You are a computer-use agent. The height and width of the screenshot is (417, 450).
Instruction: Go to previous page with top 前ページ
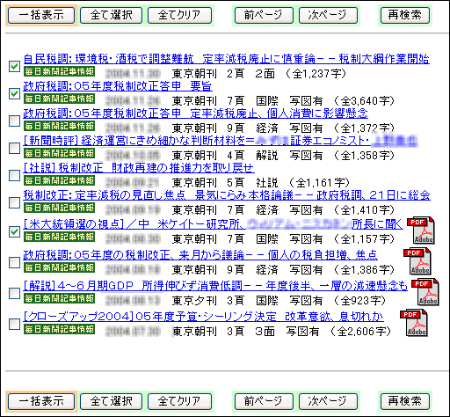(264, 15)
